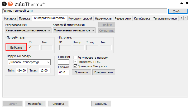Click the greyed Сохранить button
191x109 pixels.
(107, 31)
